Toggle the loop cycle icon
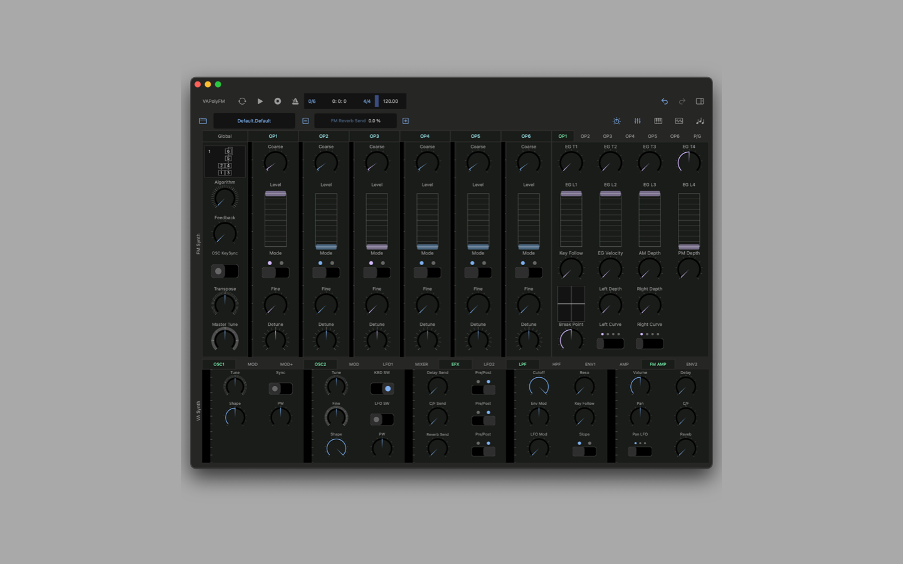The image size is (903, 564). (x=242, y=101)
